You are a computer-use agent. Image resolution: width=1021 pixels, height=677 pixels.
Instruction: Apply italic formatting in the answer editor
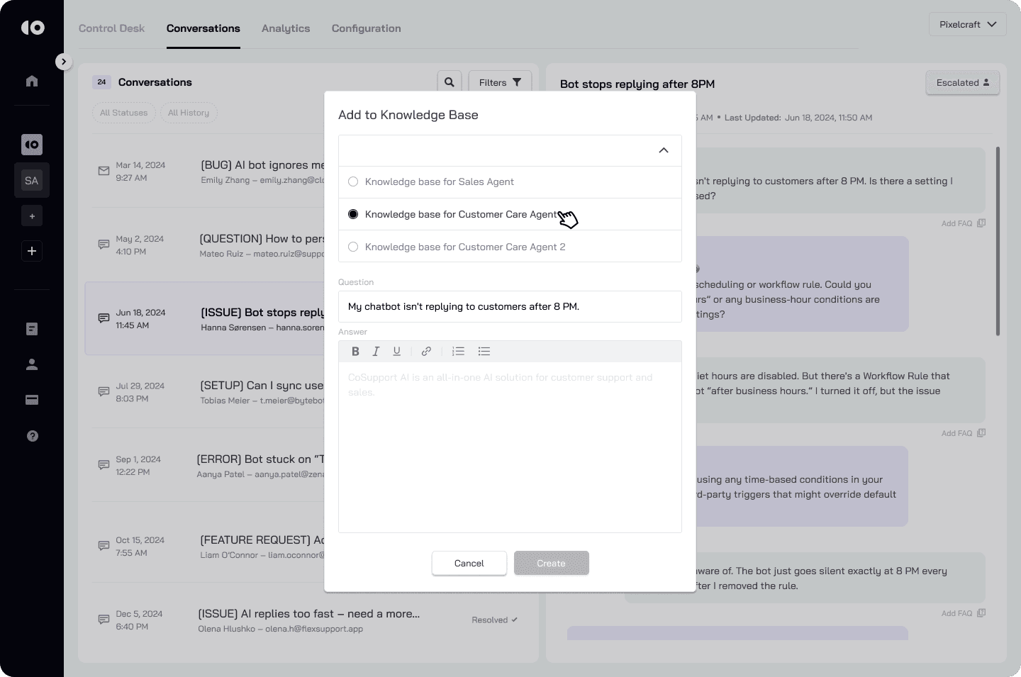click(376, 351)
